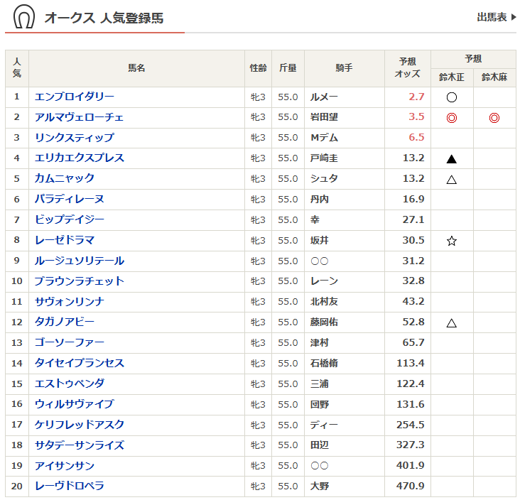Click the white triangle mark for カムニャック
520x500 pixels.
tap(452, 180)
